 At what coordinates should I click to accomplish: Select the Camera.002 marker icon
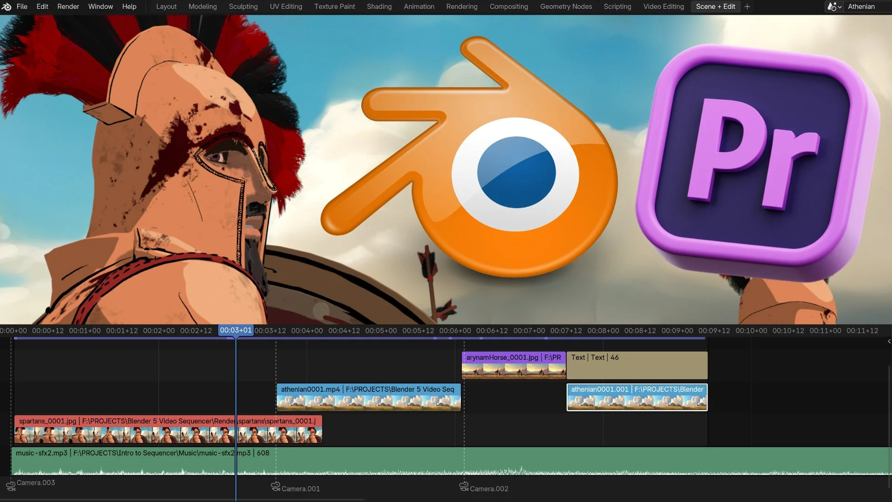(x=464, y=486)
